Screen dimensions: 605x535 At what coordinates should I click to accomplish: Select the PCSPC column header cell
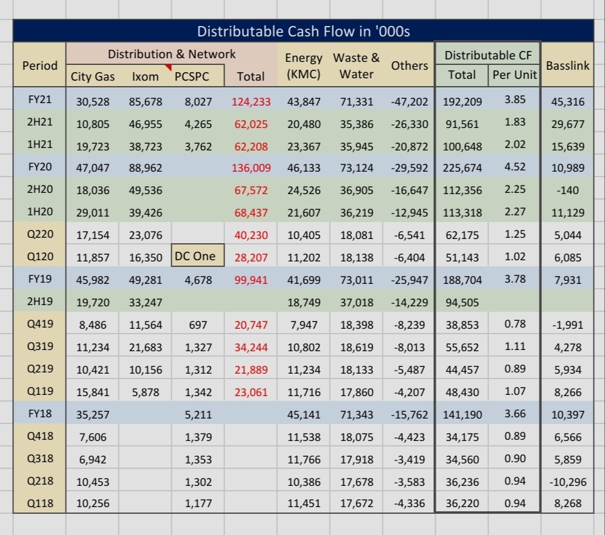[x=191, y=76]
